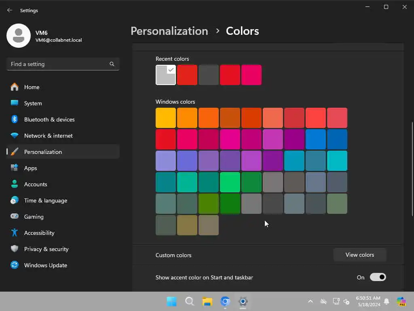The image size is (414, 311).
Task: Click the Gaming controller icon
Action: [15, 216]
